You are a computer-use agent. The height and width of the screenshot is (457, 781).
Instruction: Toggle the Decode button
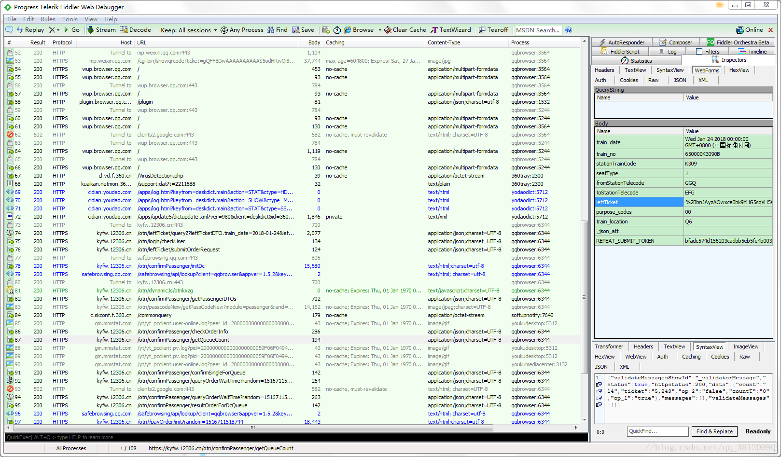(x=136, y=30)
